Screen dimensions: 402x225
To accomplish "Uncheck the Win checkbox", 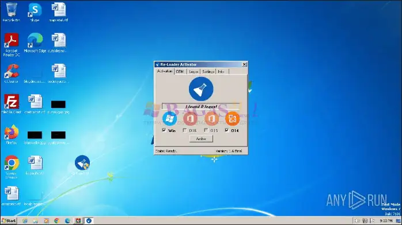I will click(164, 130).
